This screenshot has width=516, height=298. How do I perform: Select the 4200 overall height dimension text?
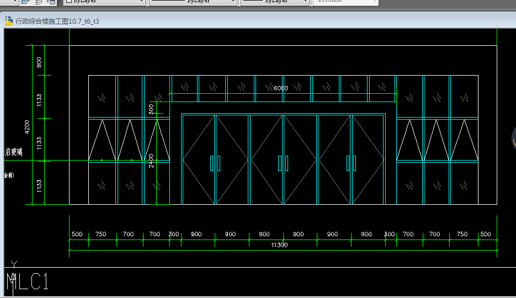27,127
